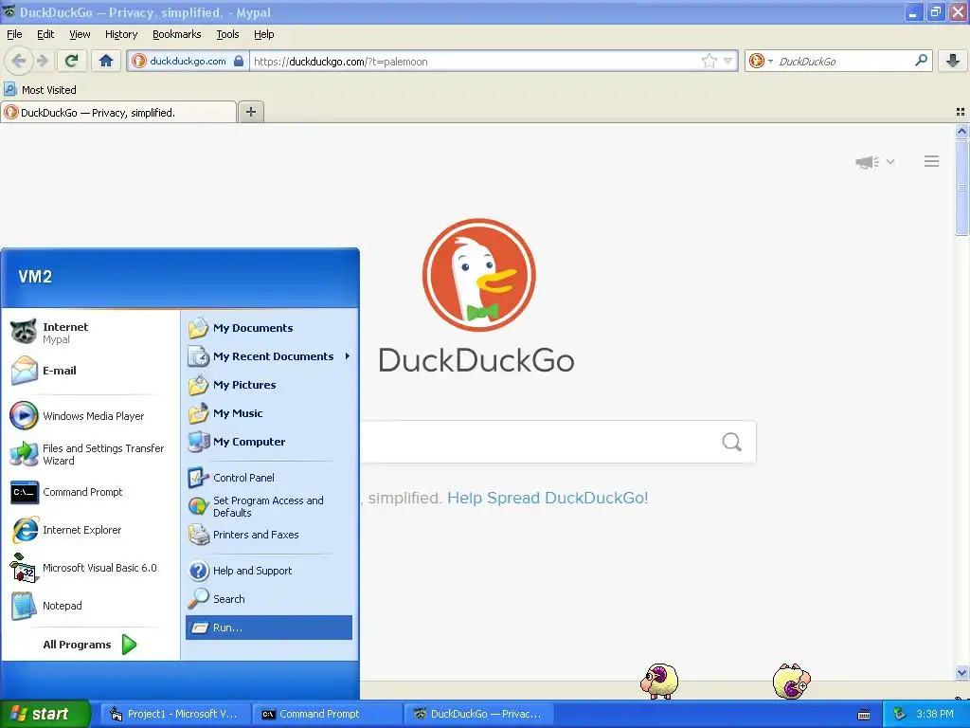Click the DuckDuckGo megaphone icon
Image resolution: width=970 pixels, height=728 pixels.
(867, 162)
